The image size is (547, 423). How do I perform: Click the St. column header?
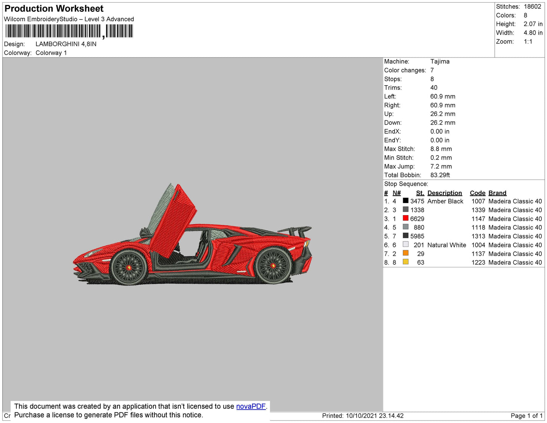coord(420,193)
